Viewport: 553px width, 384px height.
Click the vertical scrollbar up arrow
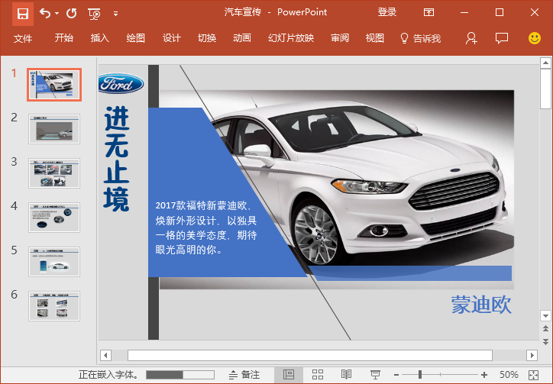[x=545, y=63]
